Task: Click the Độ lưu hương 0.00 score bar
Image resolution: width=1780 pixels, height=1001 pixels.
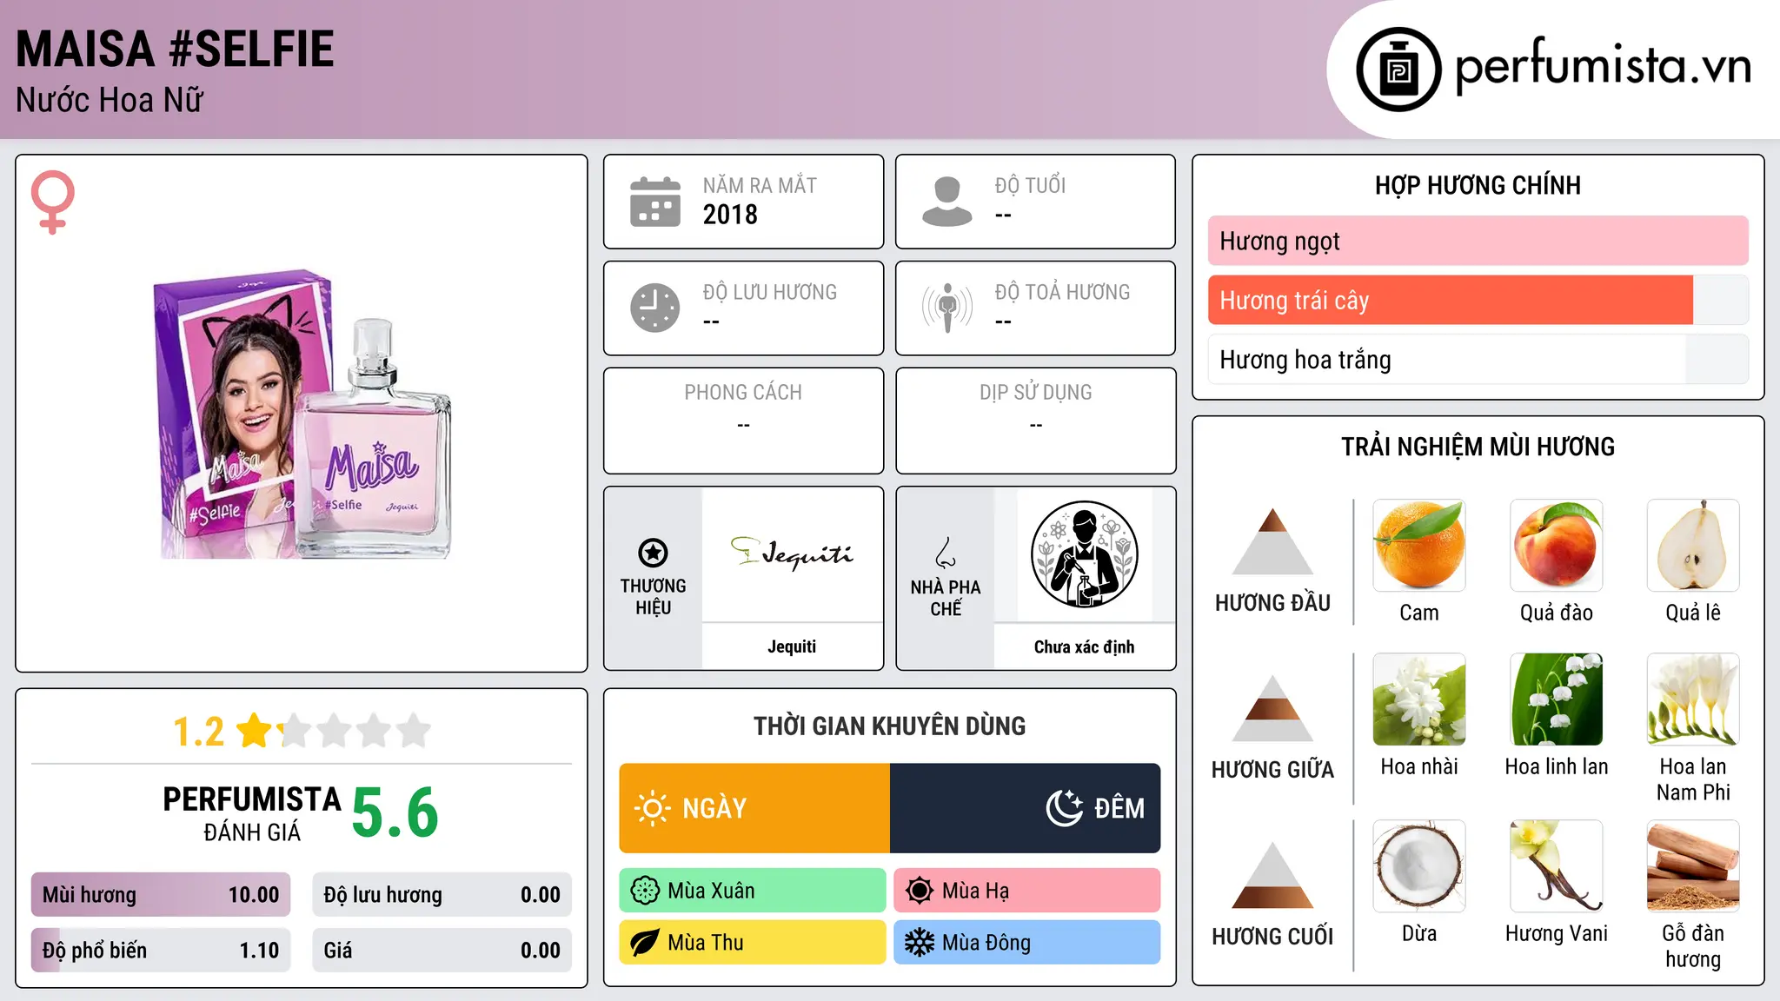Action: point(442,895)
